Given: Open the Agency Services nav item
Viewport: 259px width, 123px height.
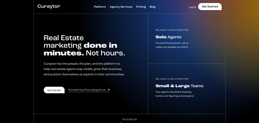Looking at the screenshot, I should (121, 7).
